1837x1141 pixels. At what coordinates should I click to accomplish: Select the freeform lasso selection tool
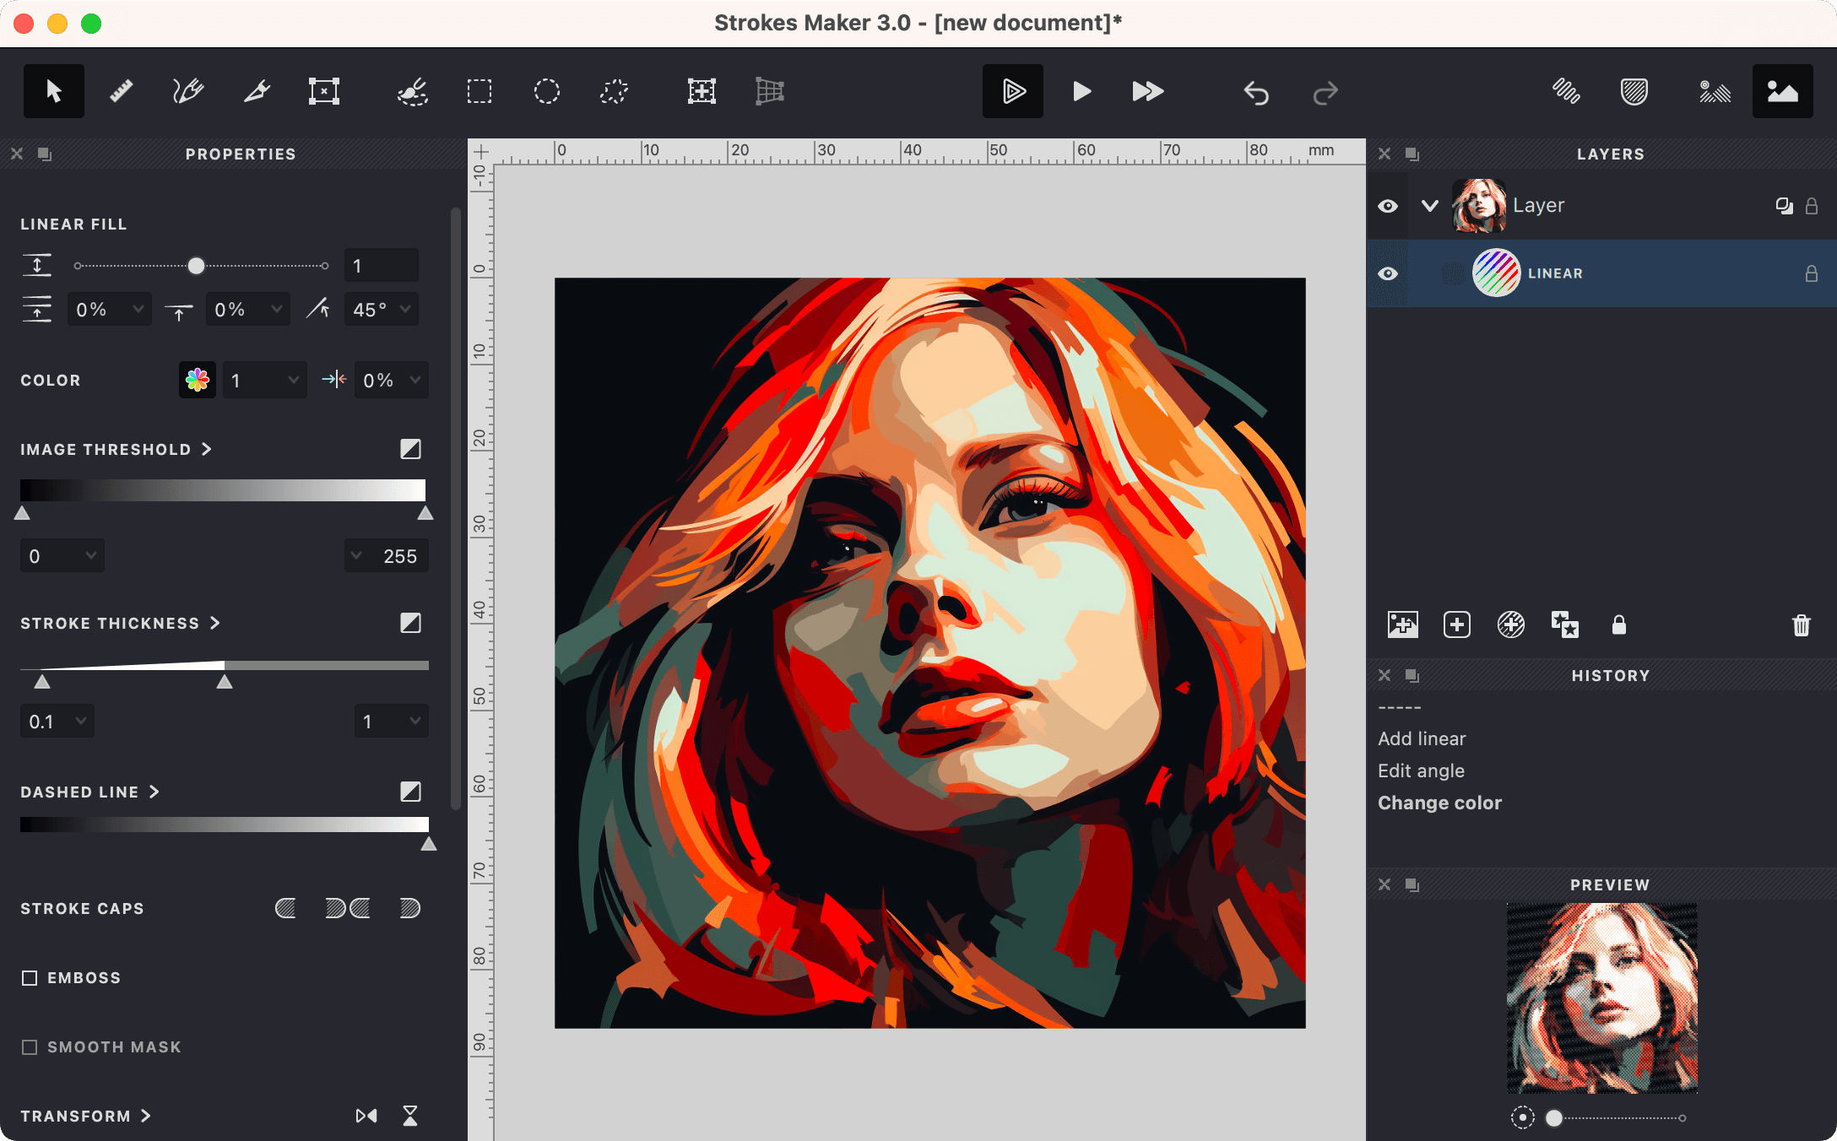point(615,91)
